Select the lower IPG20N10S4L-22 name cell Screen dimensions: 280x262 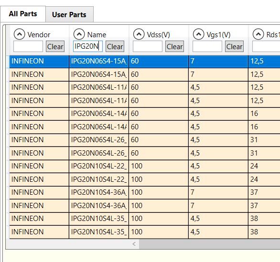(x=99, y=179)
